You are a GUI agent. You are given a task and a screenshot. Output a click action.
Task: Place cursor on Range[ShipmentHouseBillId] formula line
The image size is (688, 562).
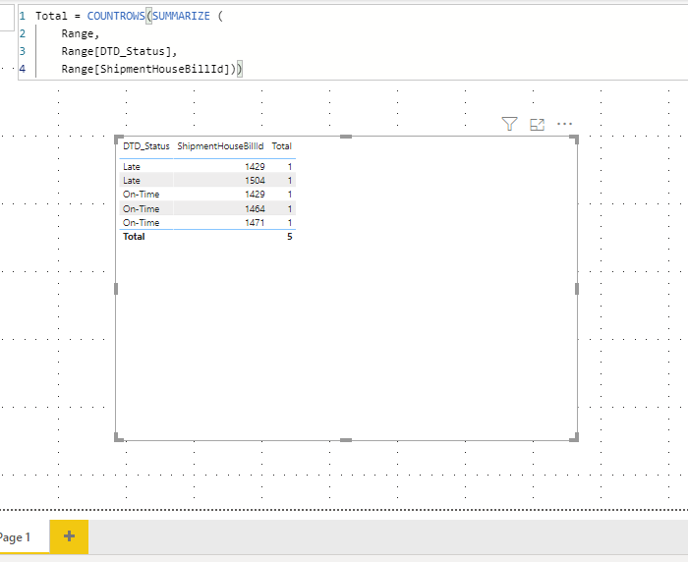click(151, 69)
